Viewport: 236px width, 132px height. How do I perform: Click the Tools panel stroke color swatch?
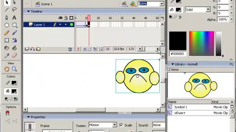pyautogui.click(x=14, y=82)
